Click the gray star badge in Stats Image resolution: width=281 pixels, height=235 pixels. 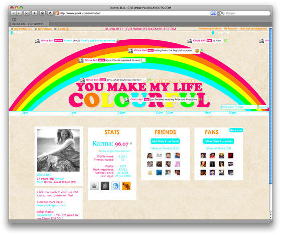coord(94,186)
